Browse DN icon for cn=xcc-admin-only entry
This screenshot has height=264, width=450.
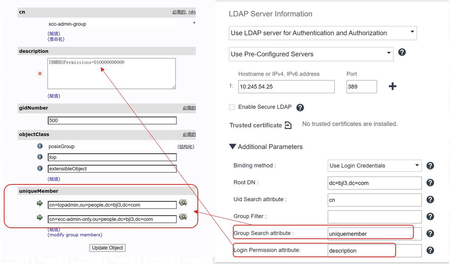coord(183,217)
